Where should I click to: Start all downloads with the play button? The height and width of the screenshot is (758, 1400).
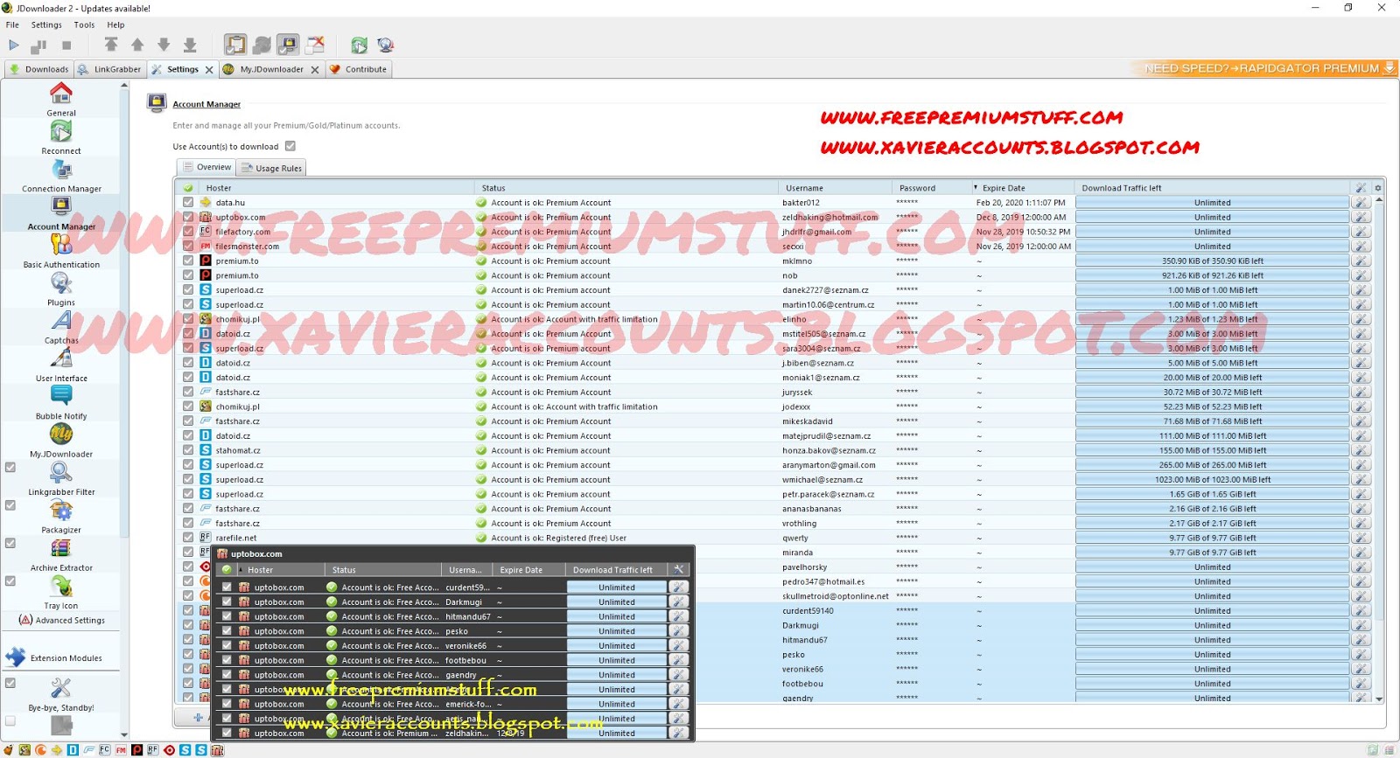(13, 45)
